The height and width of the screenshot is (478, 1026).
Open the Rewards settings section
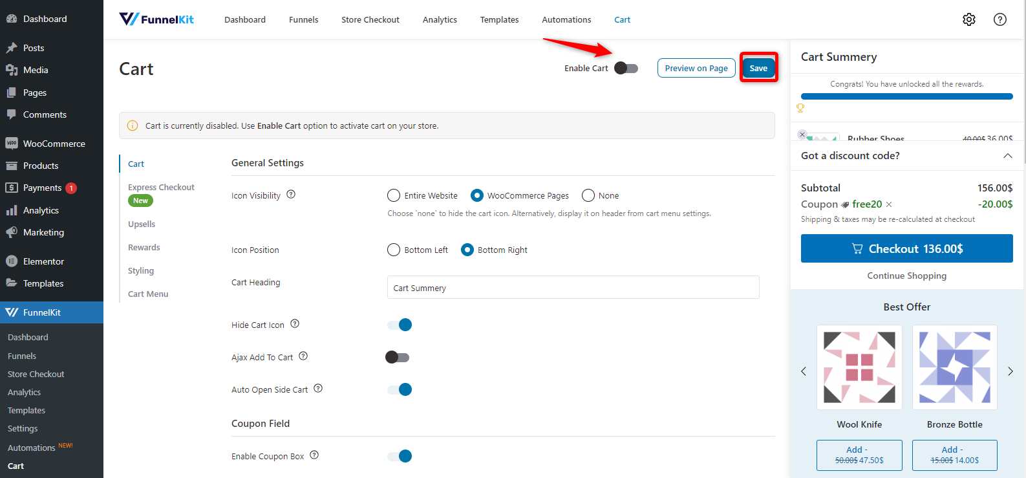pos(144,247)
